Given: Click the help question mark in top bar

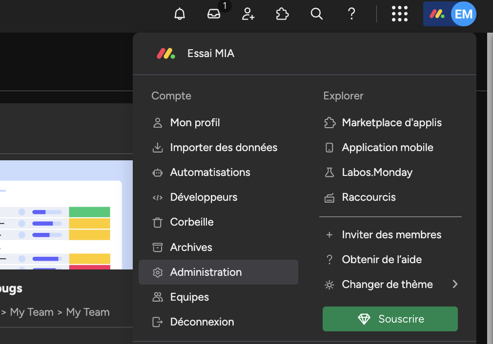Looking at the screenshot, I should point(351,14).
